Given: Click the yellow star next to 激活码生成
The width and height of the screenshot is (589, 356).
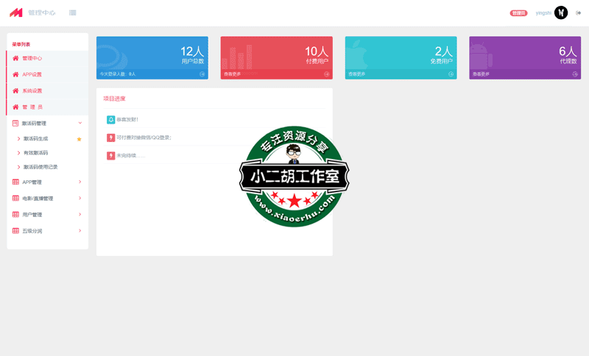Looking at the screenshot, I should coord(80,139).
